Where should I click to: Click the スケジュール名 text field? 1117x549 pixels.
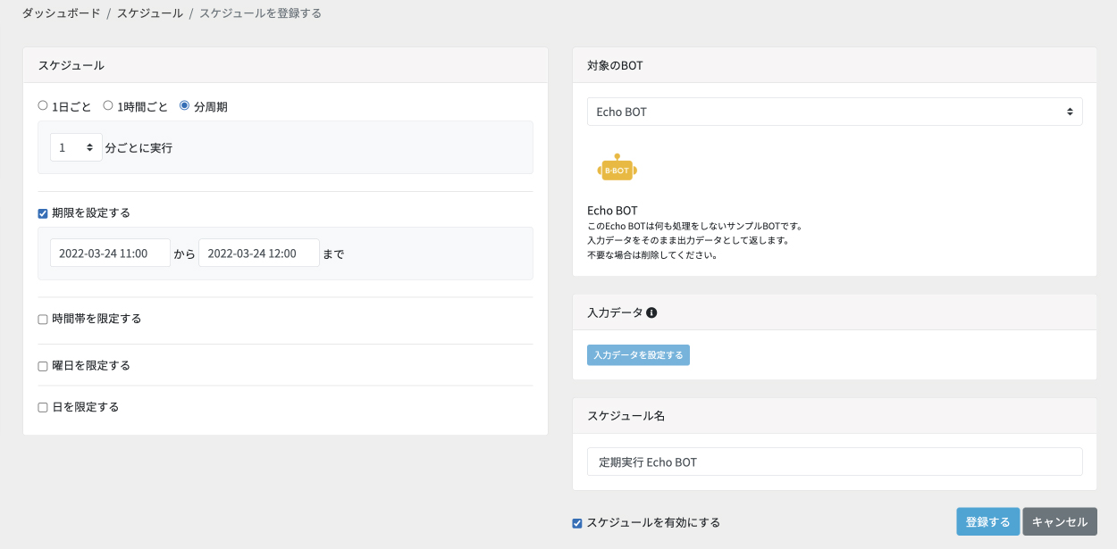pos(835,462)
